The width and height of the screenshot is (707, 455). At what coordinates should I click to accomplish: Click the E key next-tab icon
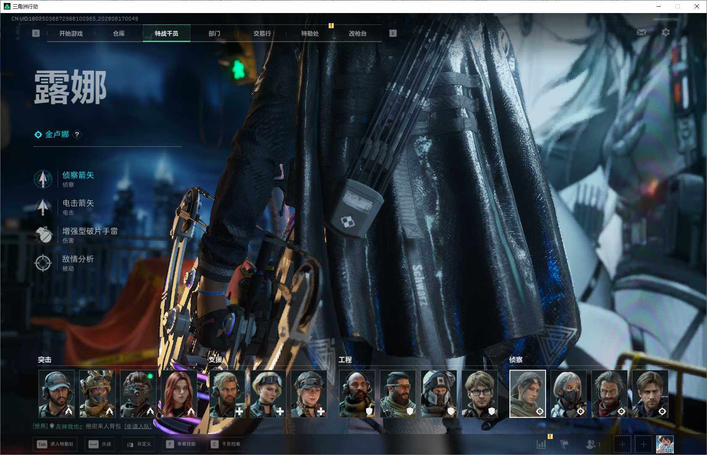[x=393, y=33]
